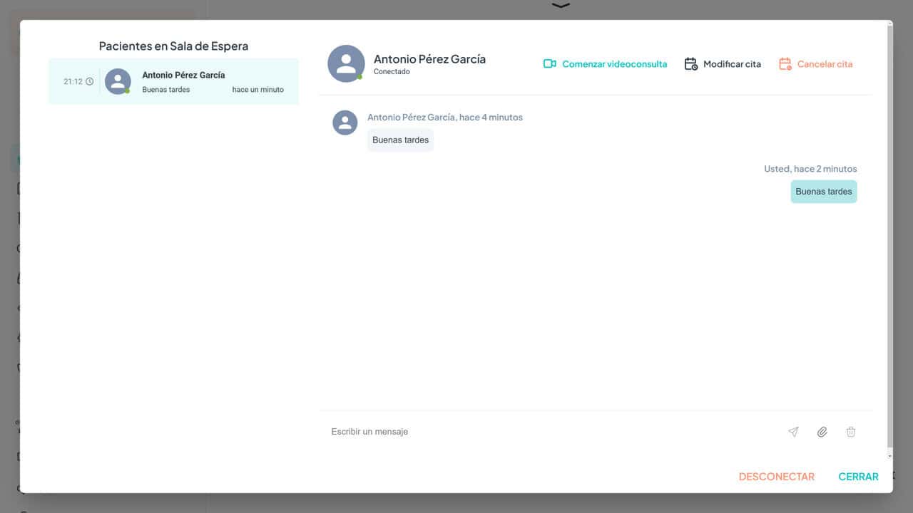Click the clock icon next to 21:12

click(89, 81)
